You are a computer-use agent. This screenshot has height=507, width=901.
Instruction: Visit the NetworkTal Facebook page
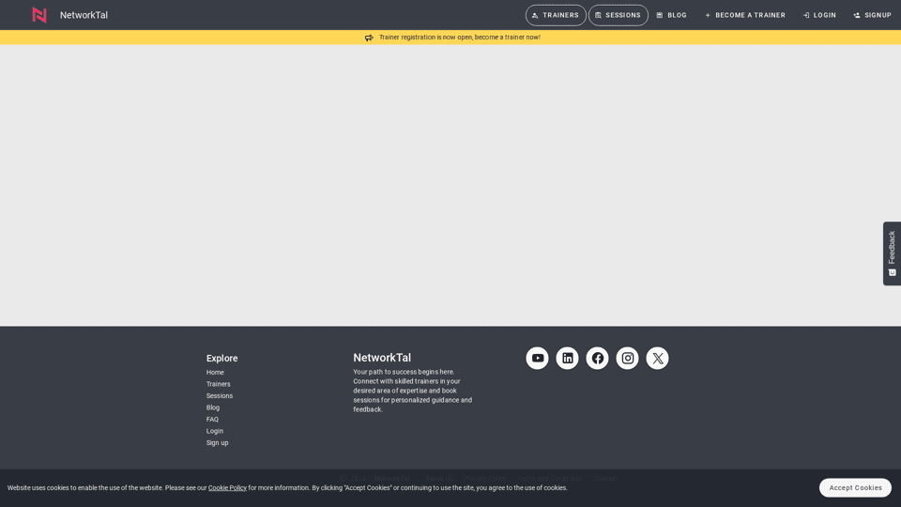point(597,358)
